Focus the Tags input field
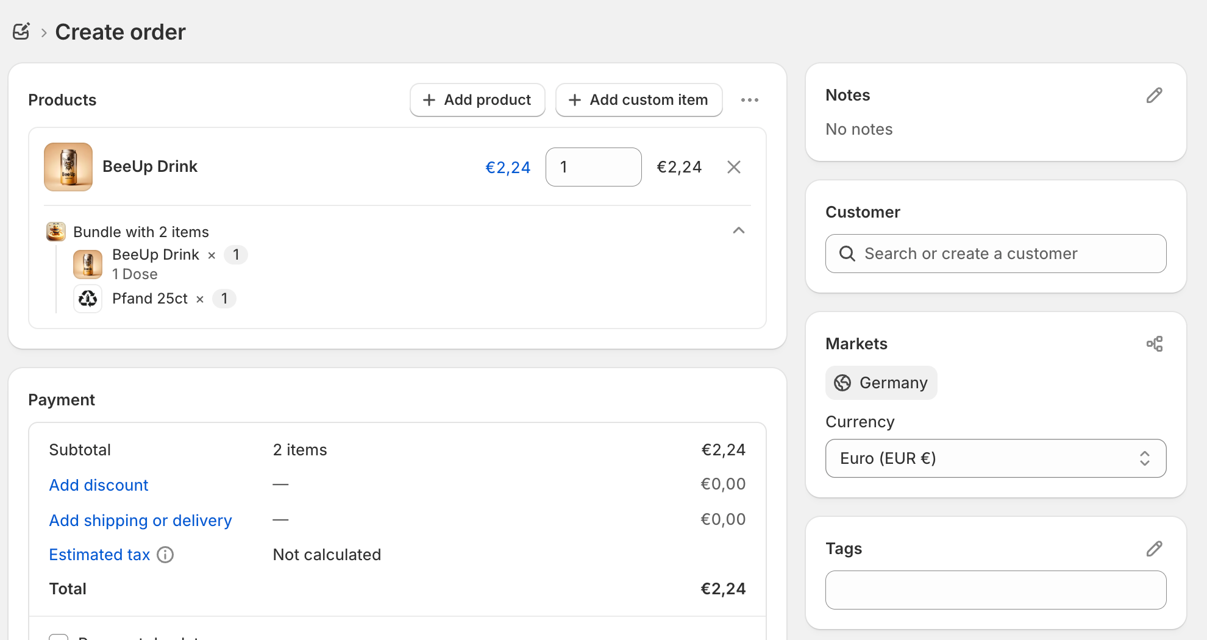This screenshot has width=1207, height=640. 996,590
